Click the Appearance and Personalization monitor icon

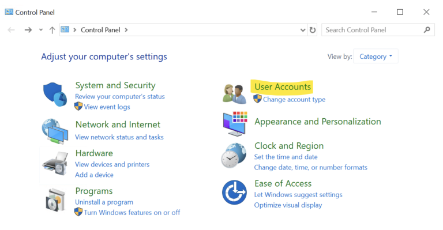point(235,123)
